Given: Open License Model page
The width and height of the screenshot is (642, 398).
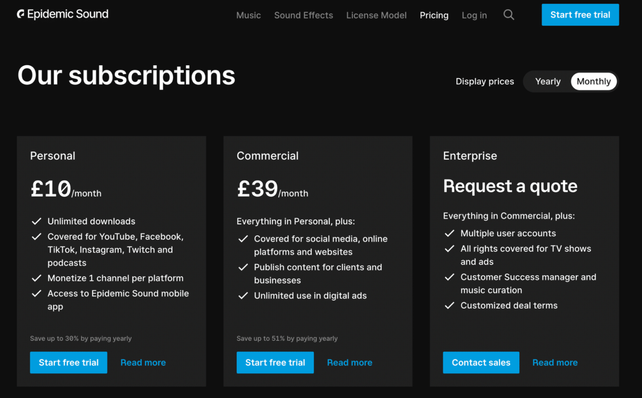Looking at the screenshot, I should click(x=376, y=15).
